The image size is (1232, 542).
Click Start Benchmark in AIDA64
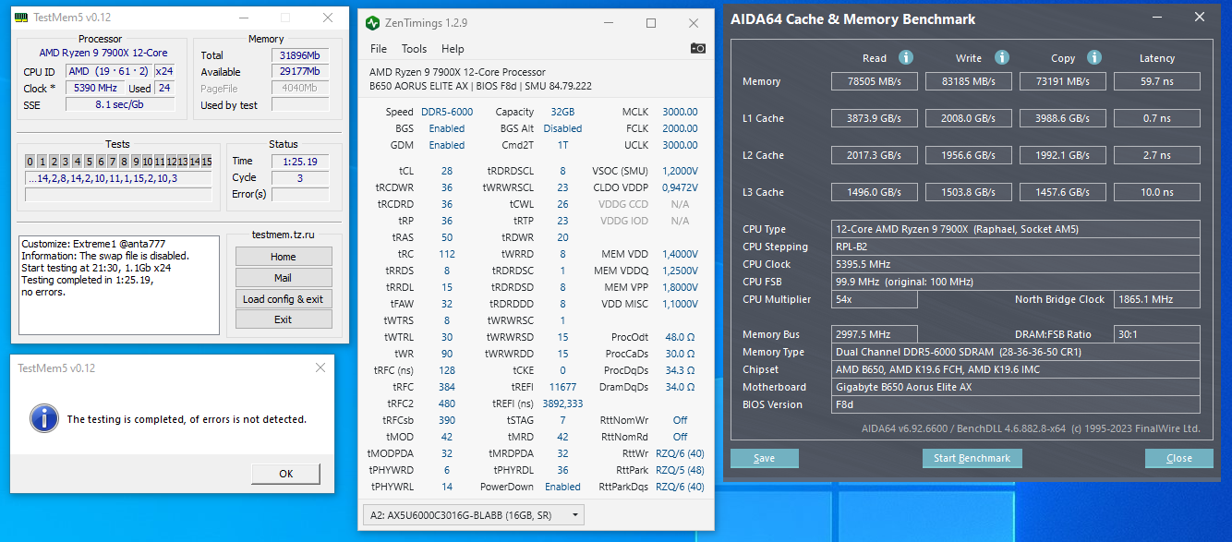click(972, 458)
